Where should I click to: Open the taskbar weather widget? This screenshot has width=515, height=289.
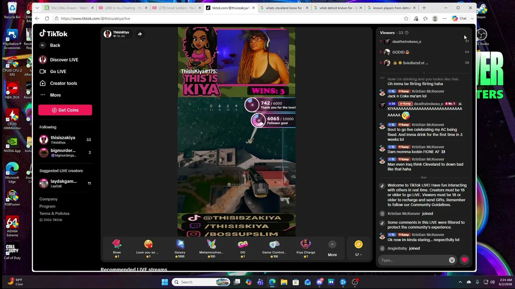click(x=16, y=282)
